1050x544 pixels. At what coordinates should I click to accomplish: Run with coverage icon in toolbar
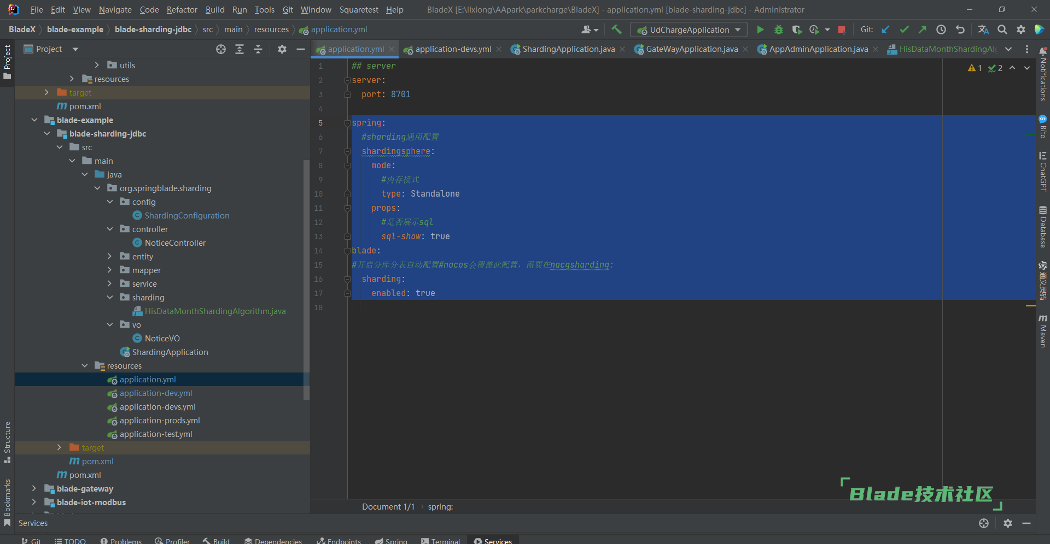click(x=797, y=29)
